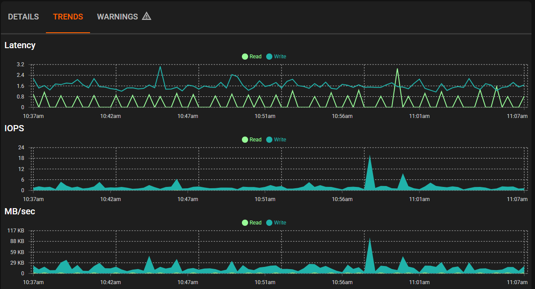Screen dimensions: 535x289
Task: Click the Read legend dot in Latency chart
Action: point(245,57)
